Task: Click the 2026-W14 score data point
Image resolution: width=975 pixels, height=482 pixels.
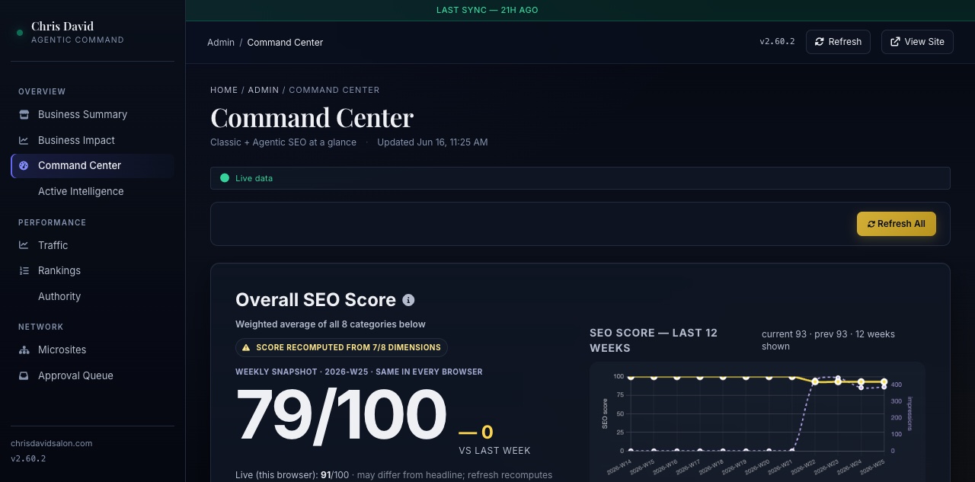Action: click(631, 377)
